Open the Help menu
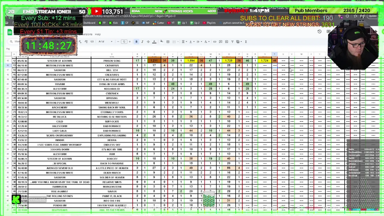 point(98,34)
